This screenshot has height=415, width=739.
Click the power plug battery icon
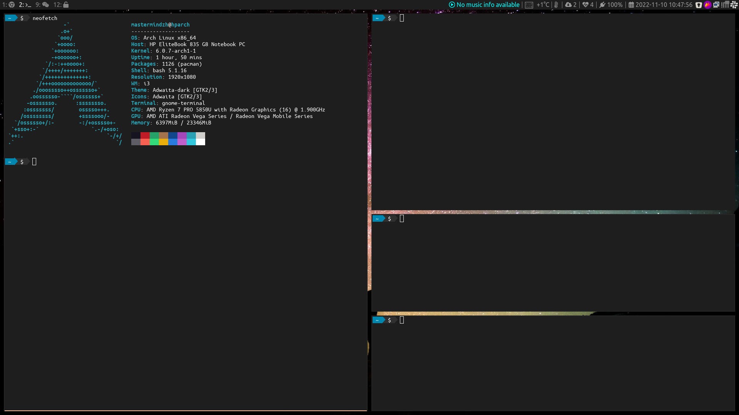point(602,5)
